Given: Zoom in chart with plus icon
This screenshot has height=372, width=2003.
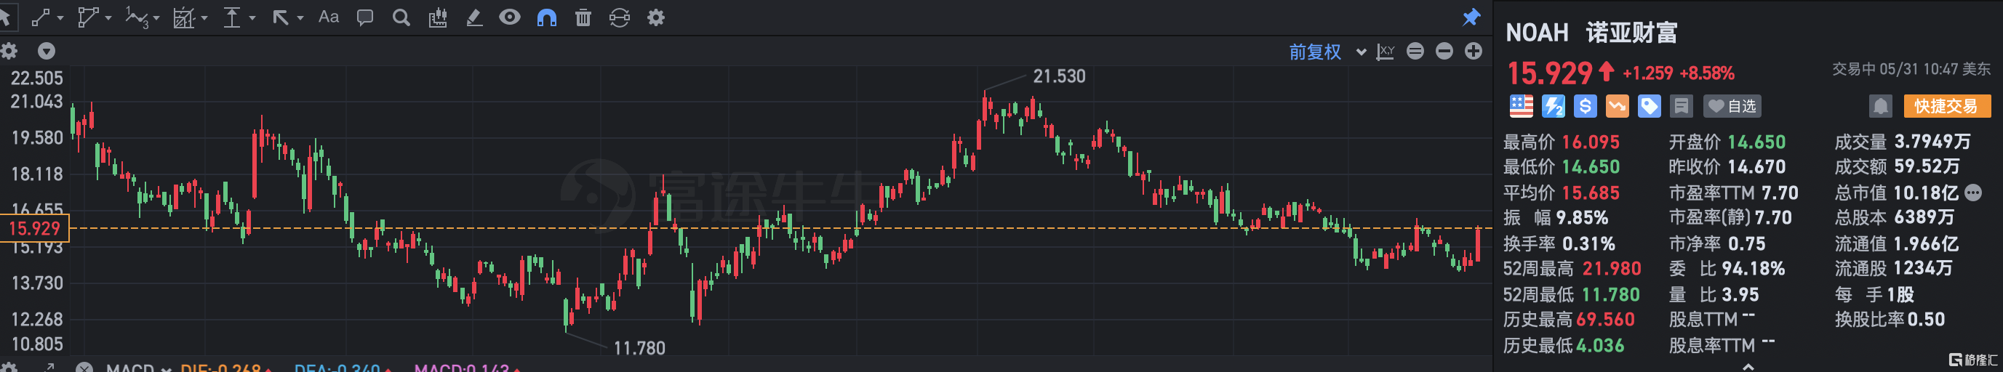Looking at the screenshot, I should coord(1474,52).
